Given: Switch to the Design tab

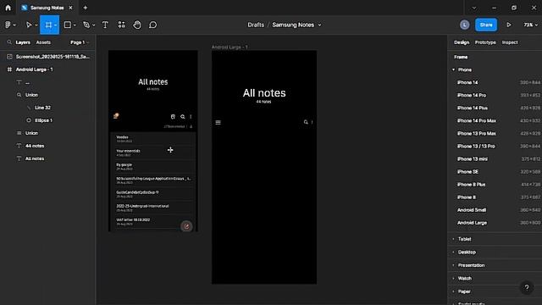Looking at the screenshot, I should (x=462, y=42).
